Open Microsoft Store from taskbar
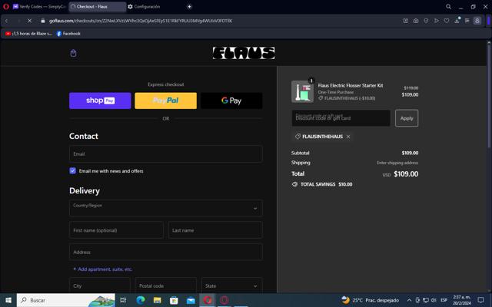 [x=174, y=300]
